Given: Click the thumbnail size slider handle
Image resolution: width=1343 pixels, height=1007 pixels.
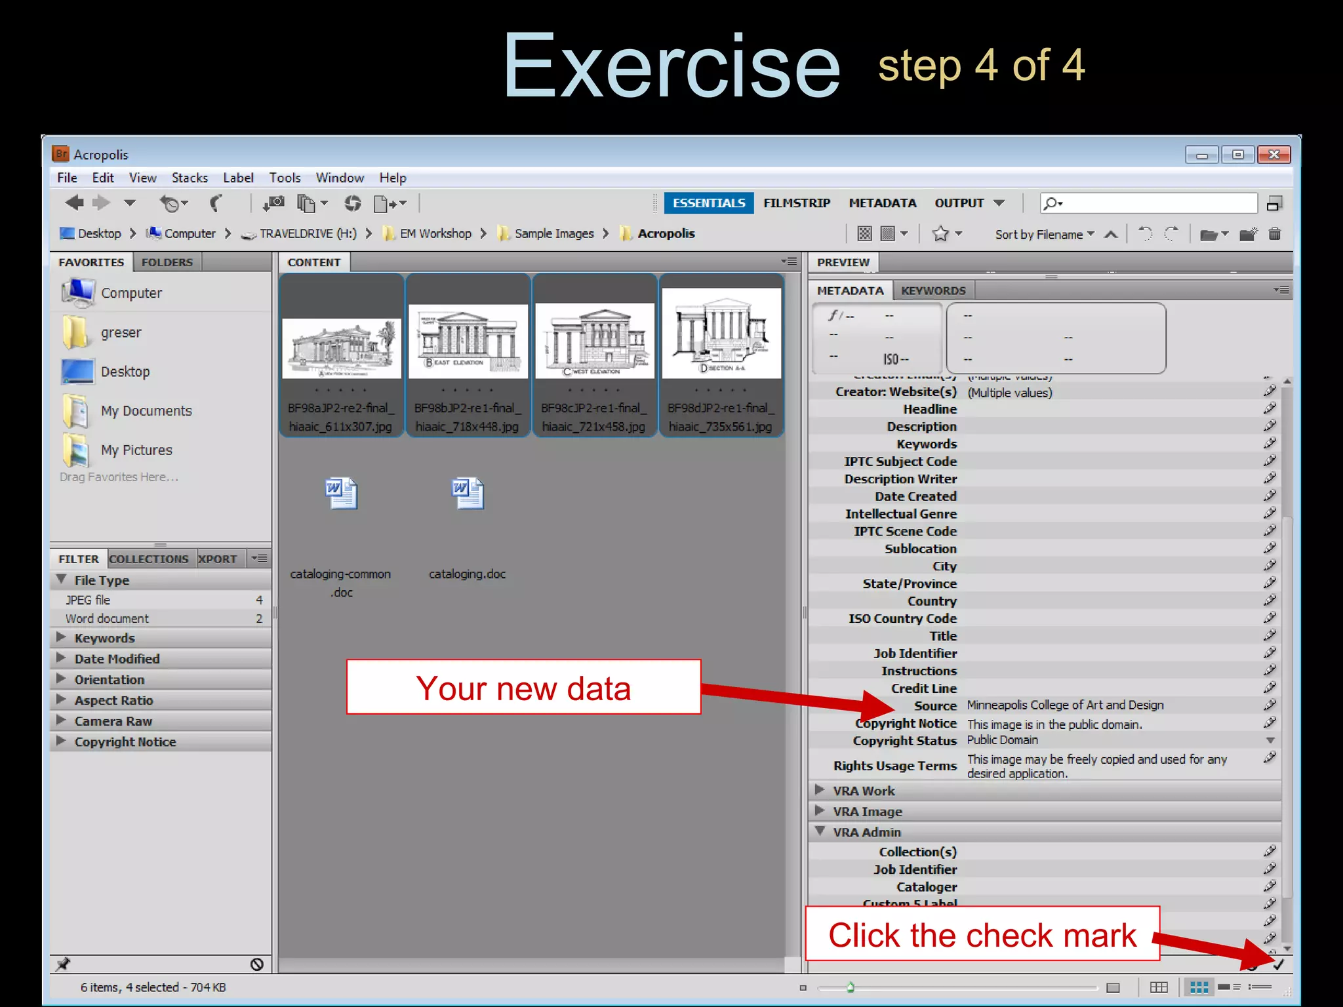Looking at the screenshot, I should (851, 987).
